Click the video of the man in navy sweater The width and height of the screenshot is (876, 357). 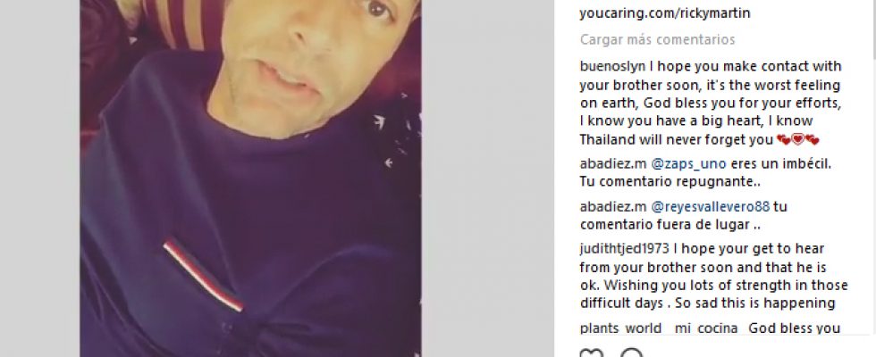[250, 178]
